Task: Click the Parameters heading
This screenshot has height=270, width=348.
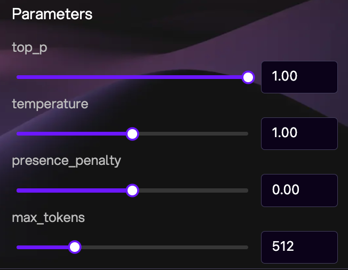Action: coord(52,14)
